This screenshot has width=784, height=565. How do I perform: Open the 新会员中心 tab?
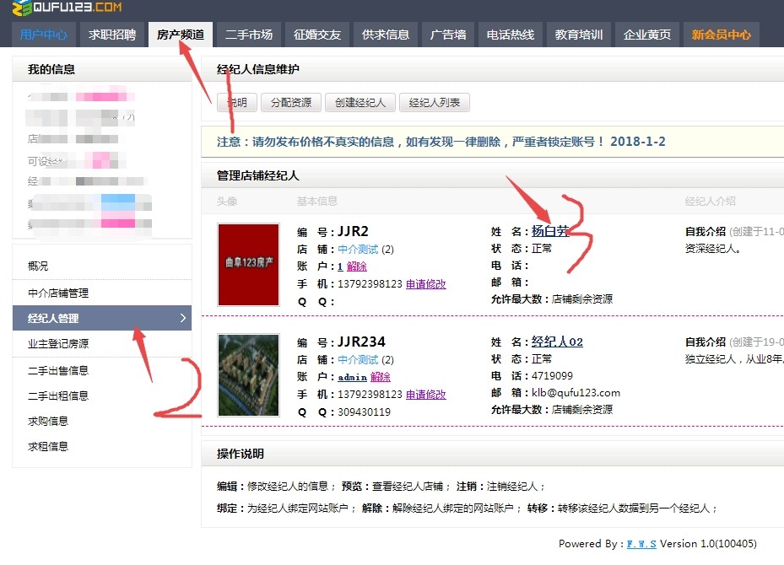pyautogui.click(x=721, y=35)
